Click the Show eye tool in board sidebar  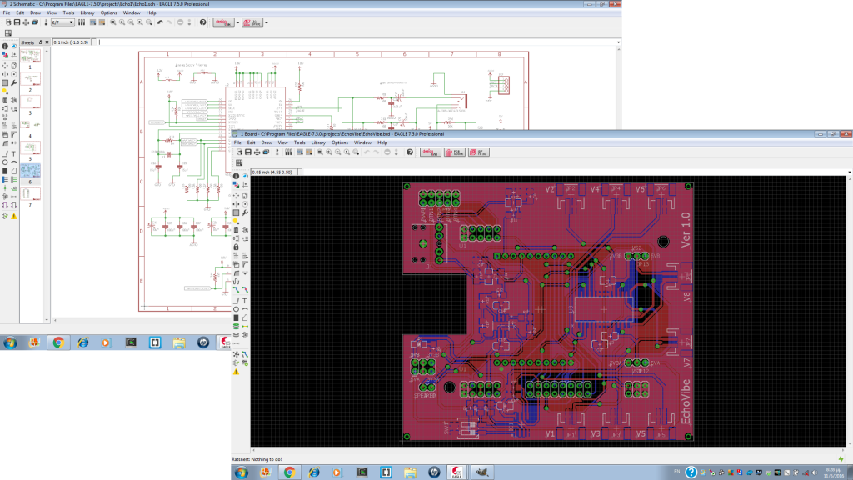245,177
